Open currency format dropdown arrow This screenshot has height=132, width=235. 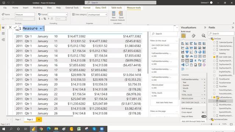(41, 19)
